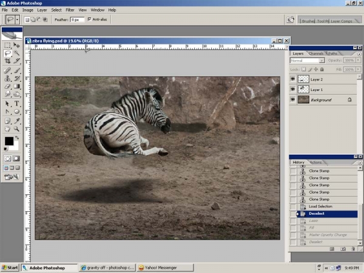
Task: Toggle lock position icon
Action: pos(316,69)
